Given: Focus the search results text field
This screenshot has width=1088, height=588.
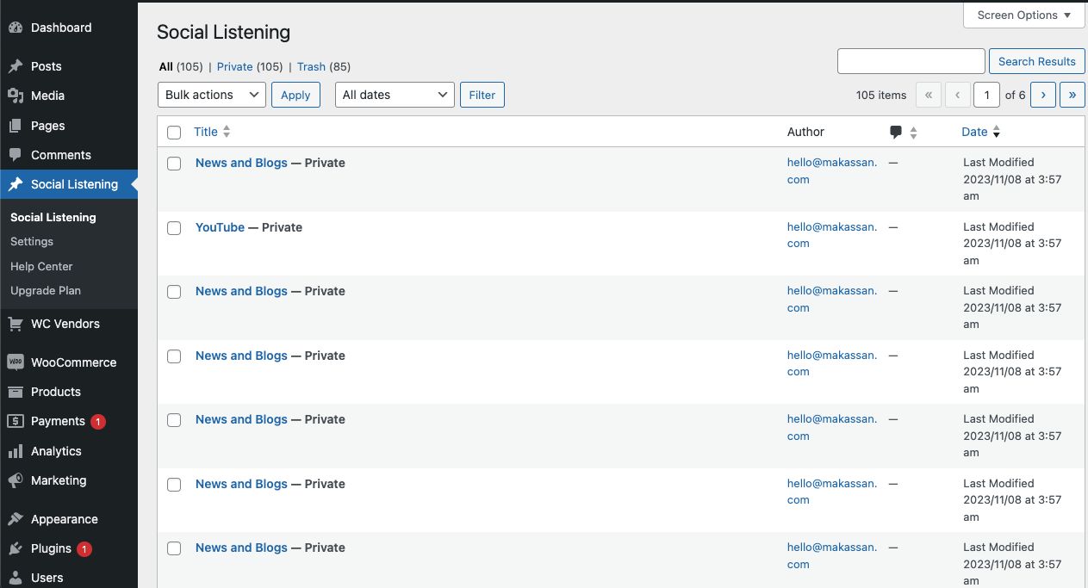Looking at the screenshot, I should click(911, 61).
